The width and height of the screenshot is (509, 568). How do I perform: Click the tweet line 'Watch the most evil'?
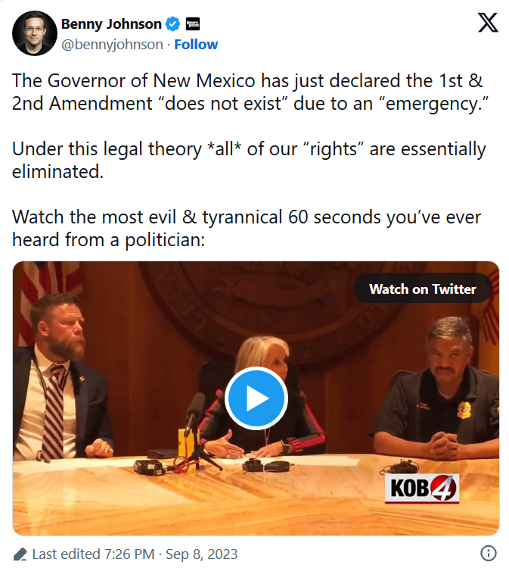pos(247,228)
